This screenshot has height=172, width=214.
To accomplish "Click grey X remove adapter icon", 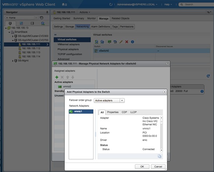I will click(x=62, y=77).
